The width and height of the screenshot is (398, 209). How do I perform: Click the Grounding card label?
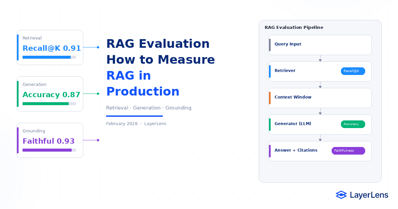[x=34, y=131]
